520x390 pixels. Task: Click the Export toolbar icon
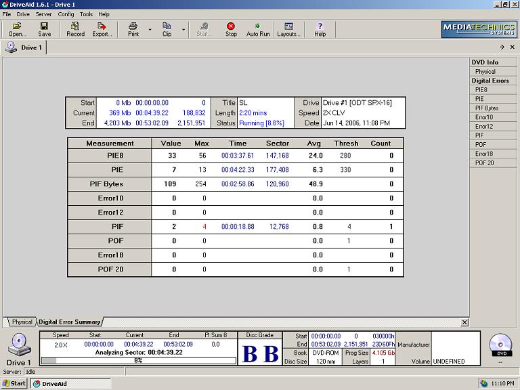pos(102,29)
